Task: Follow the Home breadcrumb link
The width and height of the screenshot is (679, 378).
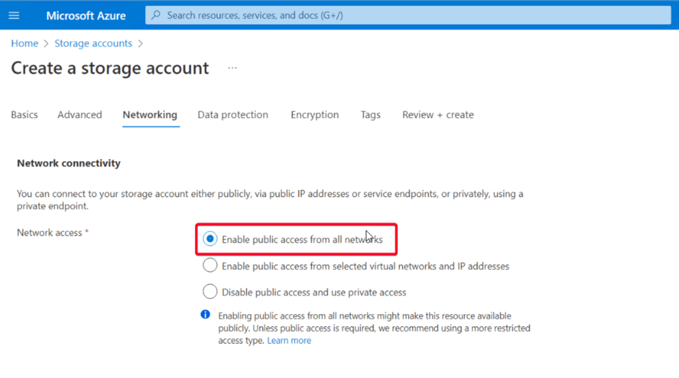Action: tap(25, 43)
